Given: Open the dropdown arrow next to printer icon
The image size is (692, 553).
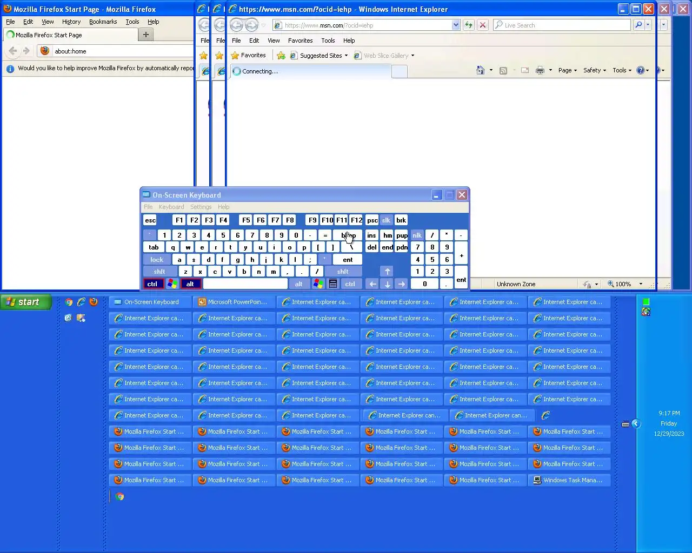Looking at the screenshot, I should click(x=550, y=70).
